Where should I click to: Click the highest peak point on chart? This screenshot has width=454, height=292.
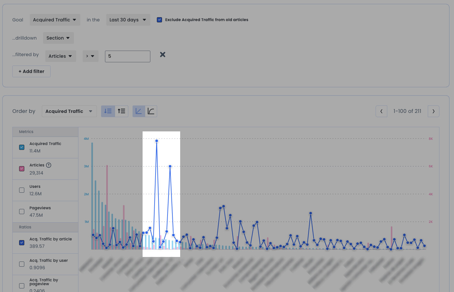pos(157,141)
